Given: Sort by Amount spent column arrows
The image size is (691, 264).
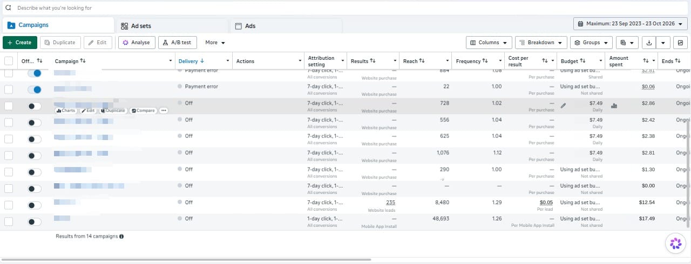Looking at the screenshot, I should click(646, 61).
